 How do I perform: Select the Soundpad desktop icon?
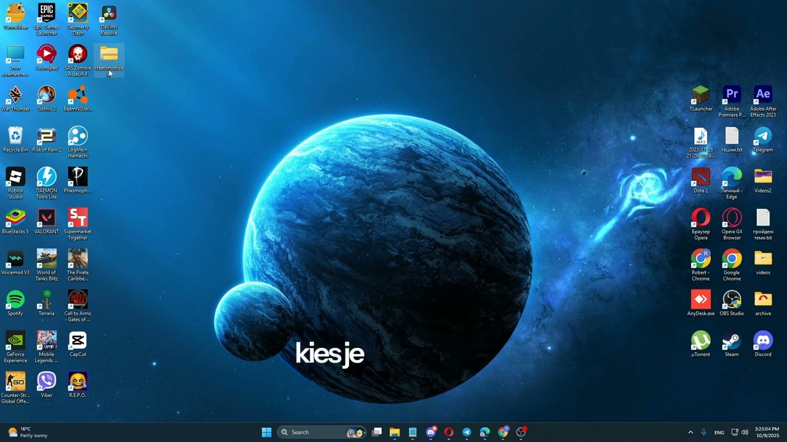[47, 58]
